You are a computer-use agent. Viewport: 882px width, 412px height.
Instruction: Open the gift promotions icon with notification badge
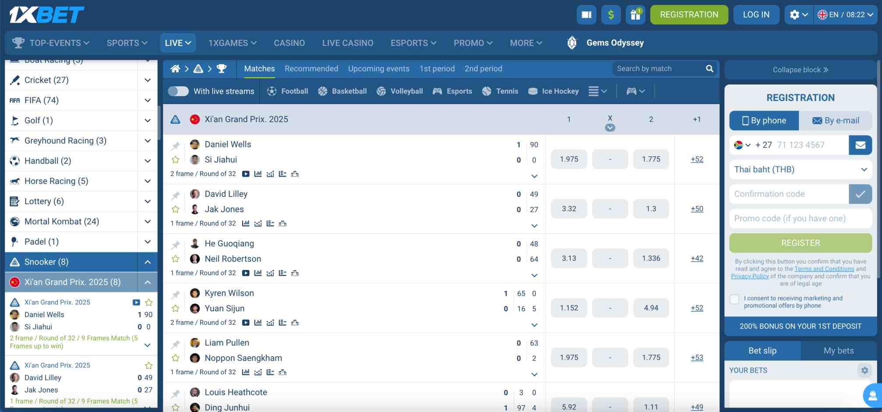(635, 14)
